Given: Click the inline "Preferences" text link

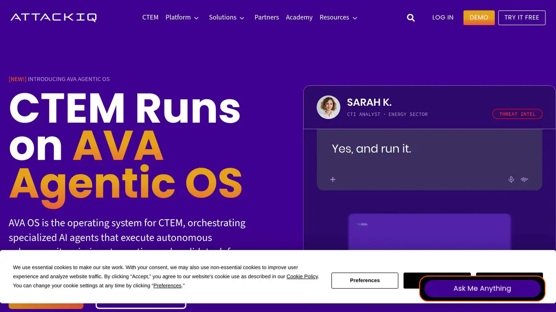Looking at the screenshot, I should [x=167, y=286].
